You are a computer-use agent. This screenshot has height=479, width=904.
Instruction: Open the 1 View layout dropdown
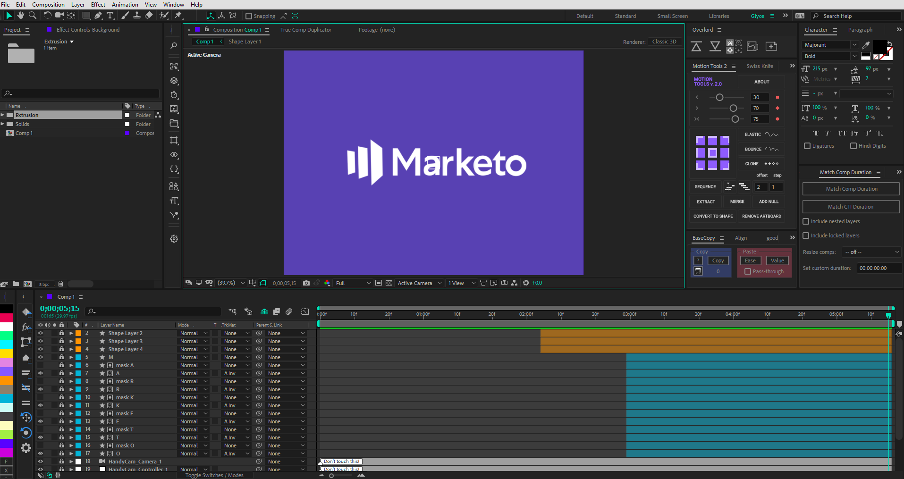tap(461, 283)
